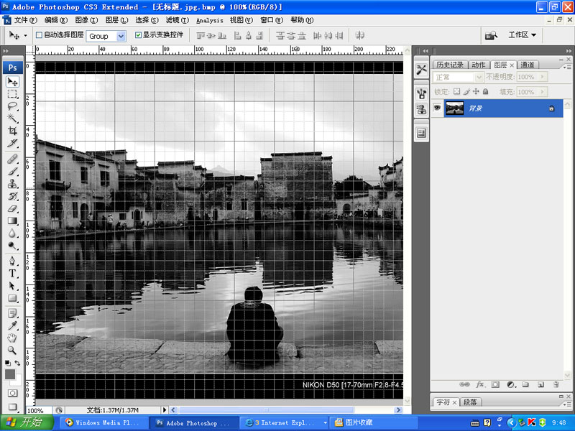Click the foreground color swatch
575x431 pixels.
point(10,374)
